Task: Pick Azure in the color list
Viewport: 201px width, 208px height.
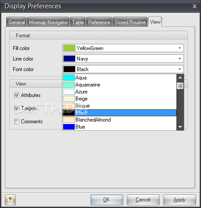Action: pyautogui.click(x=119, y=92)
